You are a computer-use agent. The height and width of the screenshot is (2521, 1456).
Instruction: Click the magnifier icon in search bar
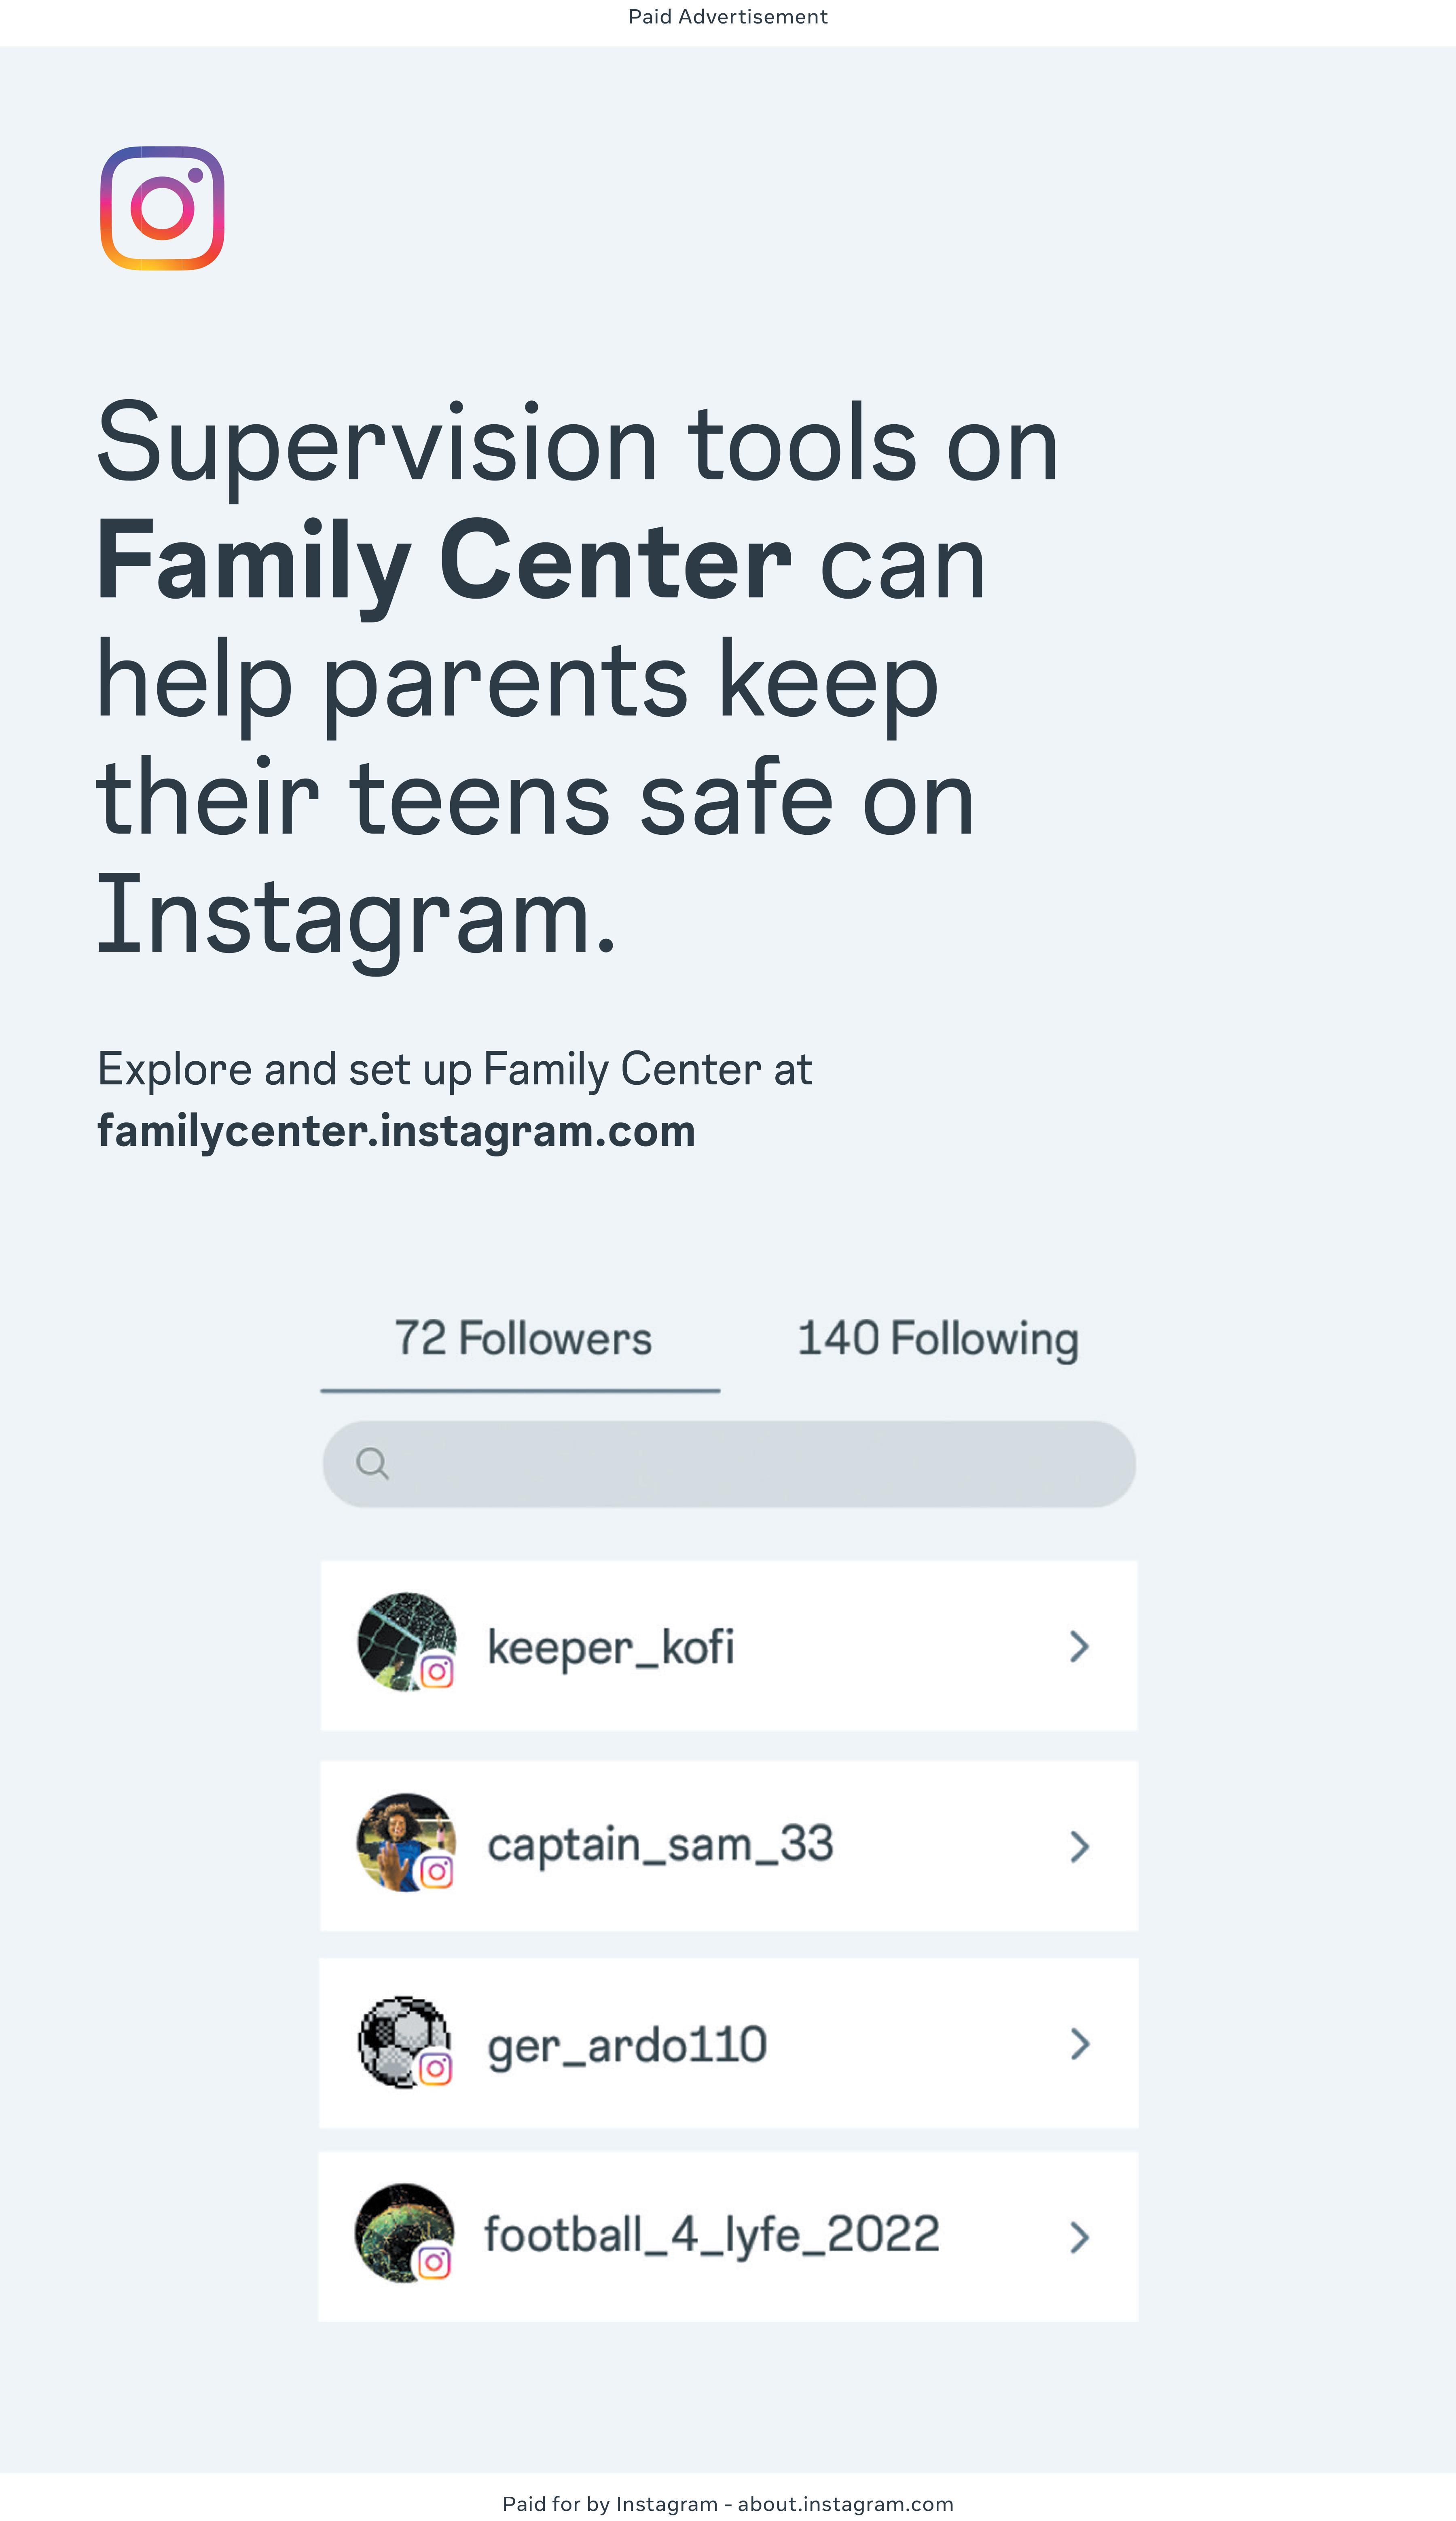pyautogui.click(x=372, y=1463)
